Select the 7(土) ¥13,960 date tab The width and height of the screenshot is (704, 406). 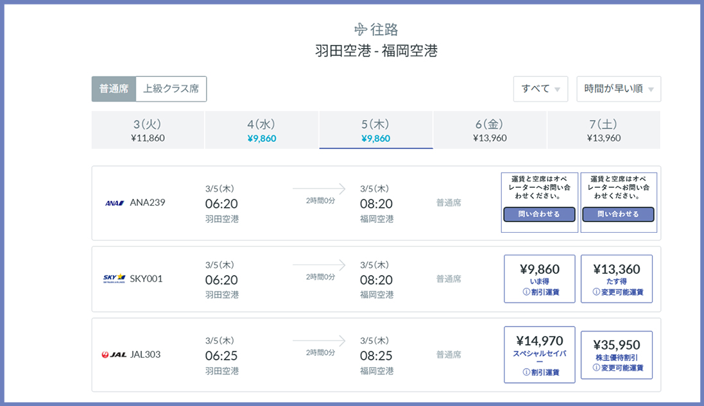click(603, 130)
